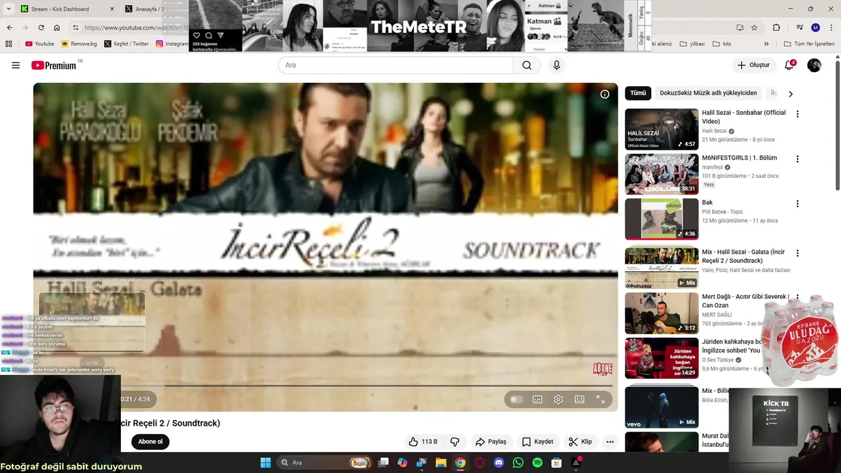Screen dimensions: 841x473
Task: Click the YouTube search input field
Action: point(396,65)
